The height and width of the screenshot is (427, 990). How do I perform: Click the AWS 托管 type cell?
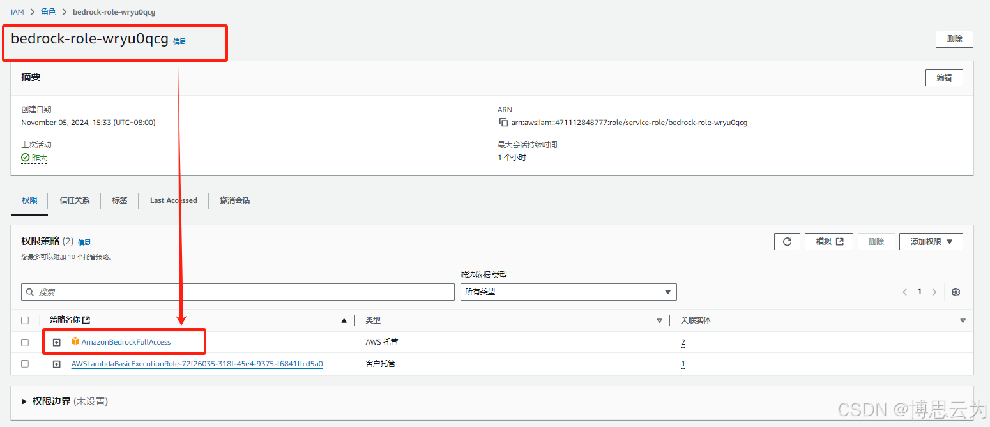382,342
